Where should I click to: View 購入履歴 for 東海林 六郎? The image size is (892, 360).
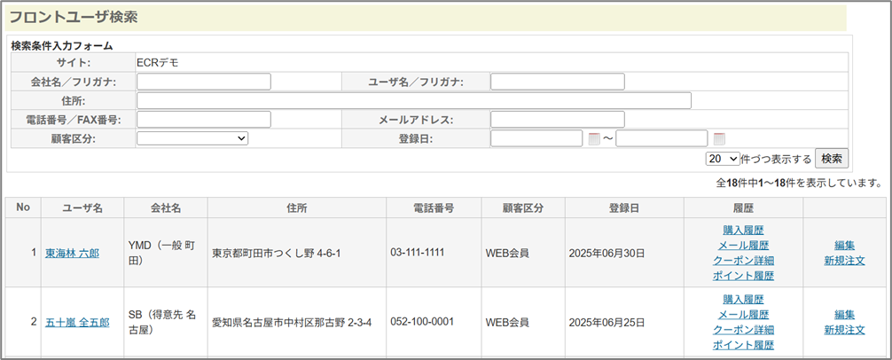pos(743,231)
